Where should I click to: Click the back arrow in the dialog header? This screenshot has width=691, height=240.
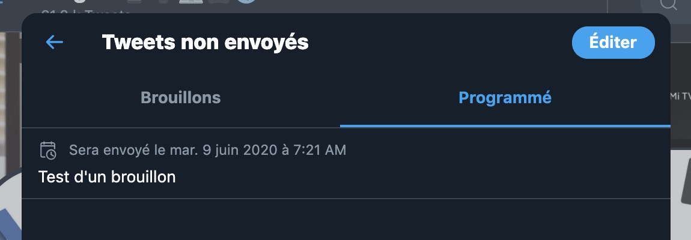[55, 42]
